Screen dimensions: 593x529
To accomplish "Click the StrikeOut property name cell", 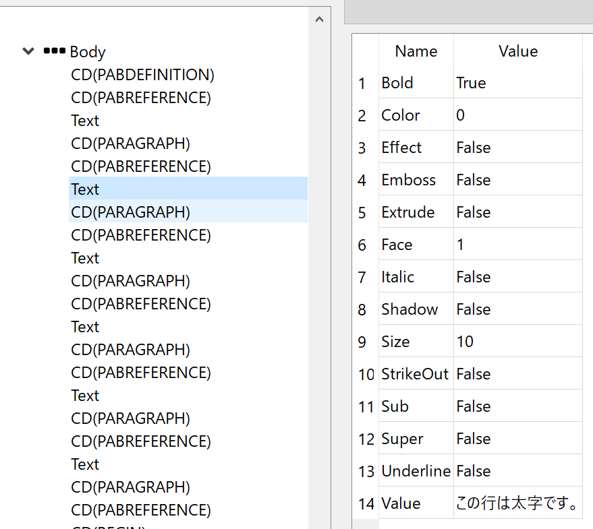I will tap(416, 374).
